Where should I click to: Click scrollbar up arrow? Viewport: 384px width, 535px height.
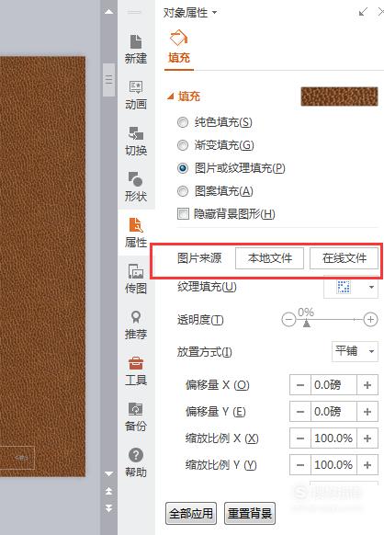pyautogui.click(x=108, y=12)
